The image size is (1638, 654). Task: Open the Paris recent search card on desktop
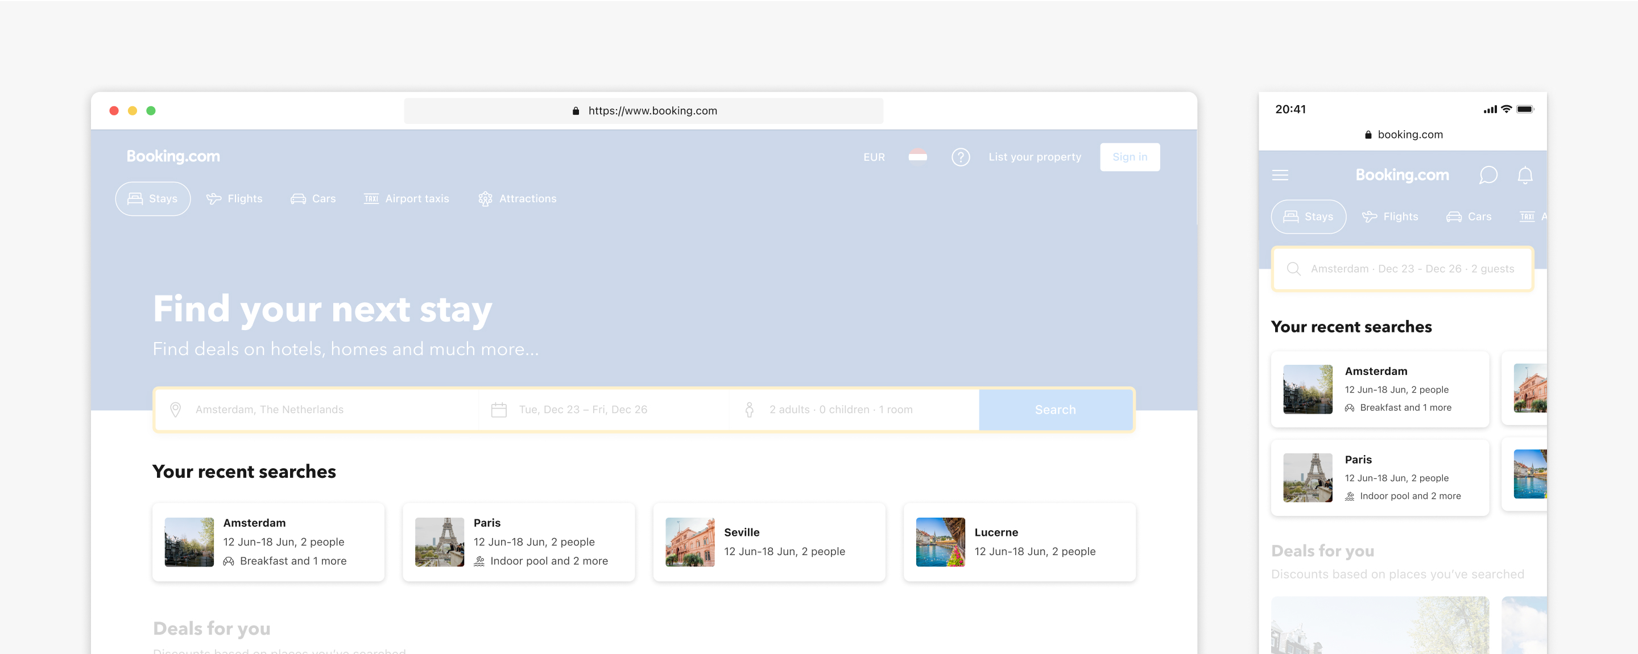click(519, 541)
